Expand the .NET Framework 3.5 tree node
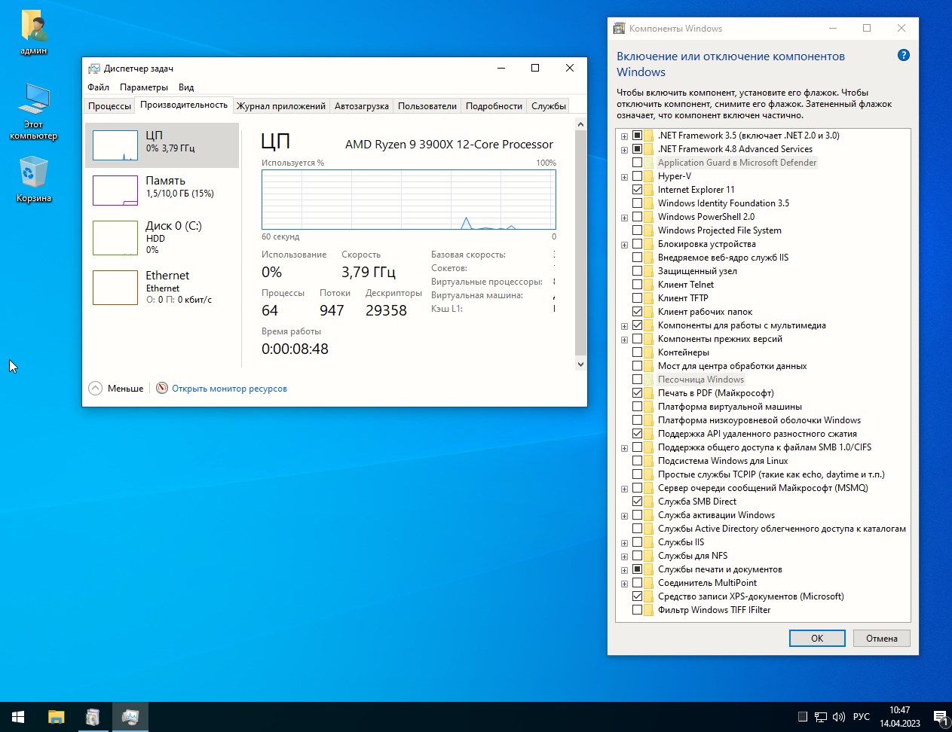 point(624,136)
